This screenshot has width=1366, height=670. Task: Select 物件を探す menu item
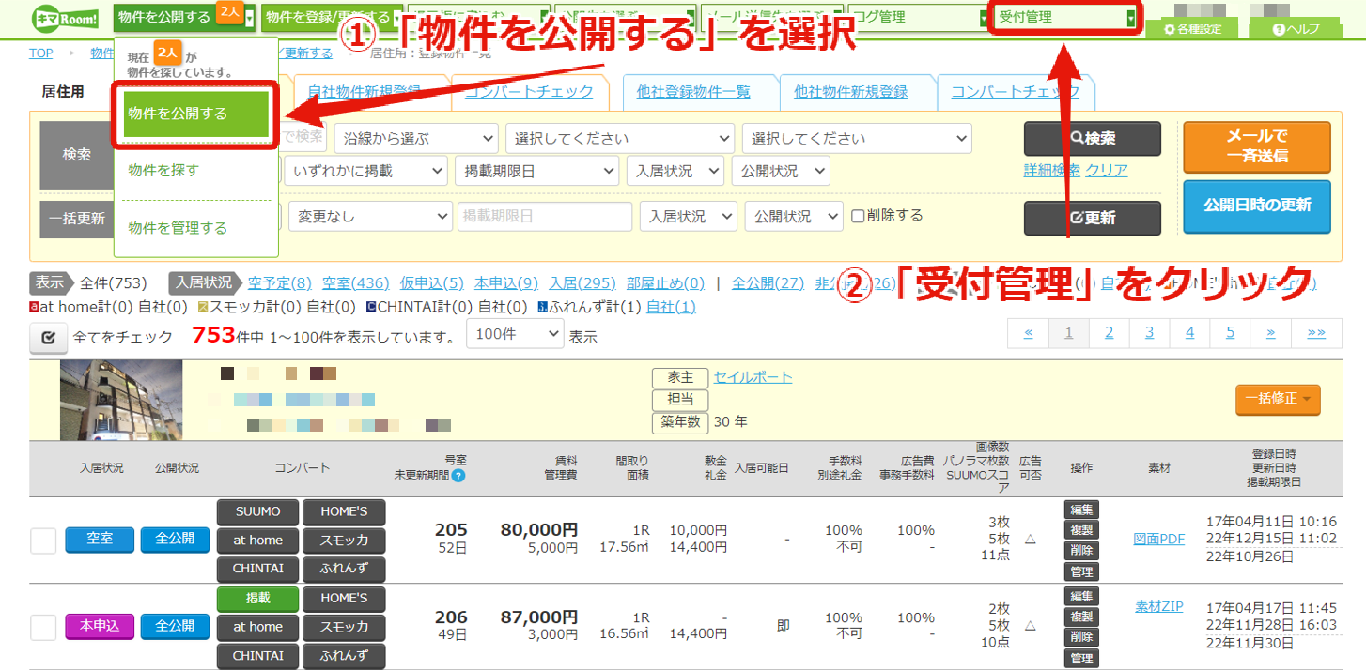[x=163, y=170]
